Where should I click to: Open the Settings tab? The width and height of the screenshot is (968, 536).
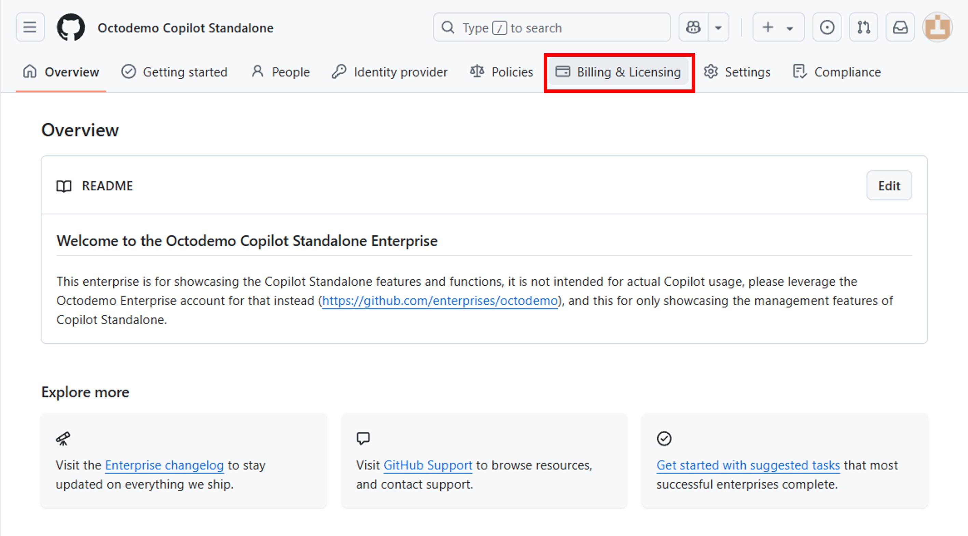tap(737, 72)
